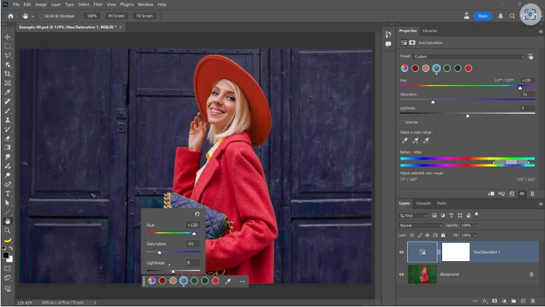Select the Clone Stamp tool
The image size is (545, 307).
point(8,120)
